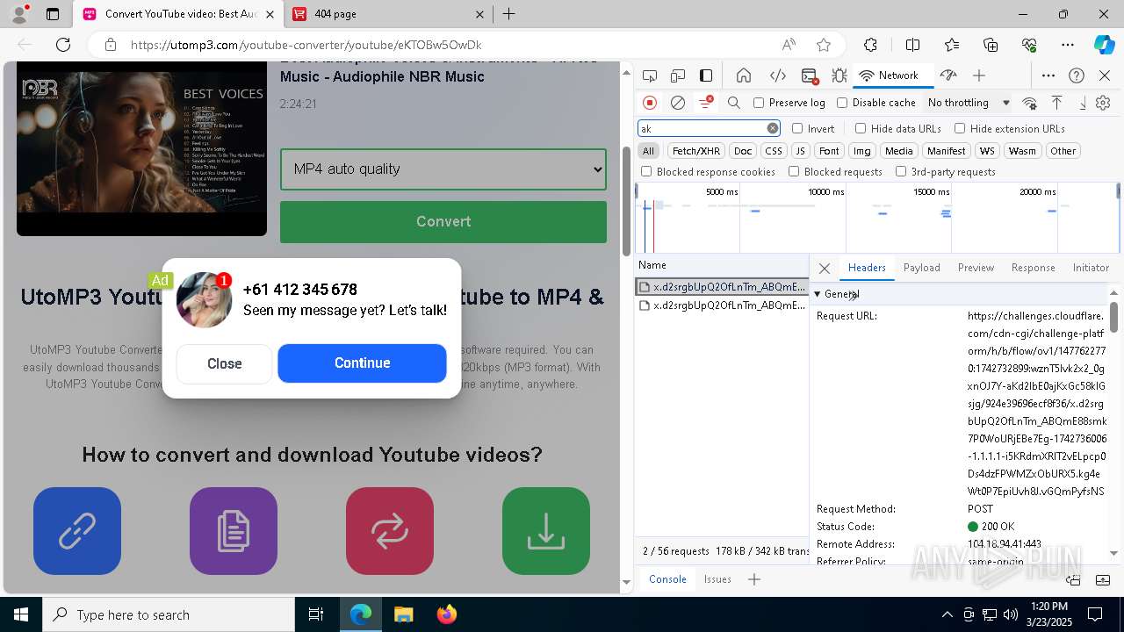This screenshot has height=632, width=1124.
Task: Switch to the Payload tab
Action: point(922,268)
